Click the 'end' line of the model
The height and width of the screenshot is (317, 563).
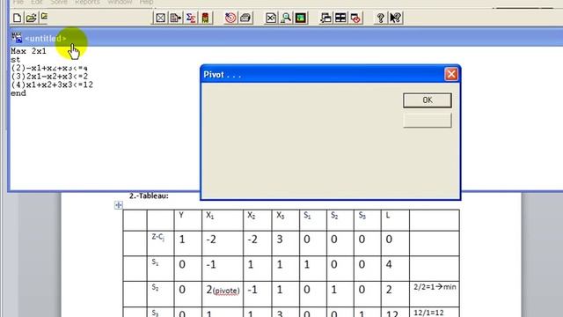point(18,93)
